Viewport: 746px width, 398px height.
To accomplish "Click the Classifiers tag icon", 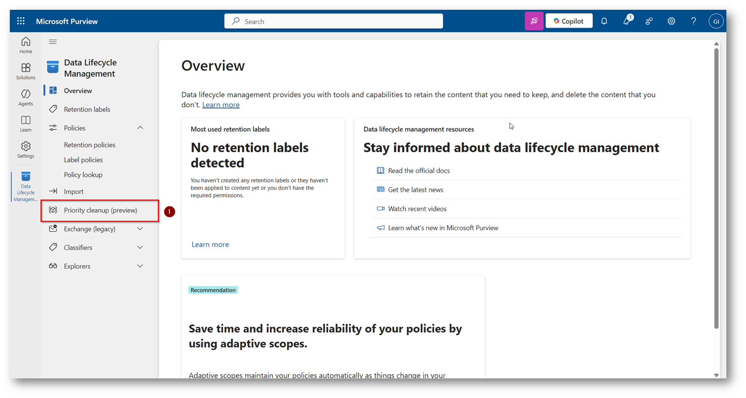I will click(53, 247).
